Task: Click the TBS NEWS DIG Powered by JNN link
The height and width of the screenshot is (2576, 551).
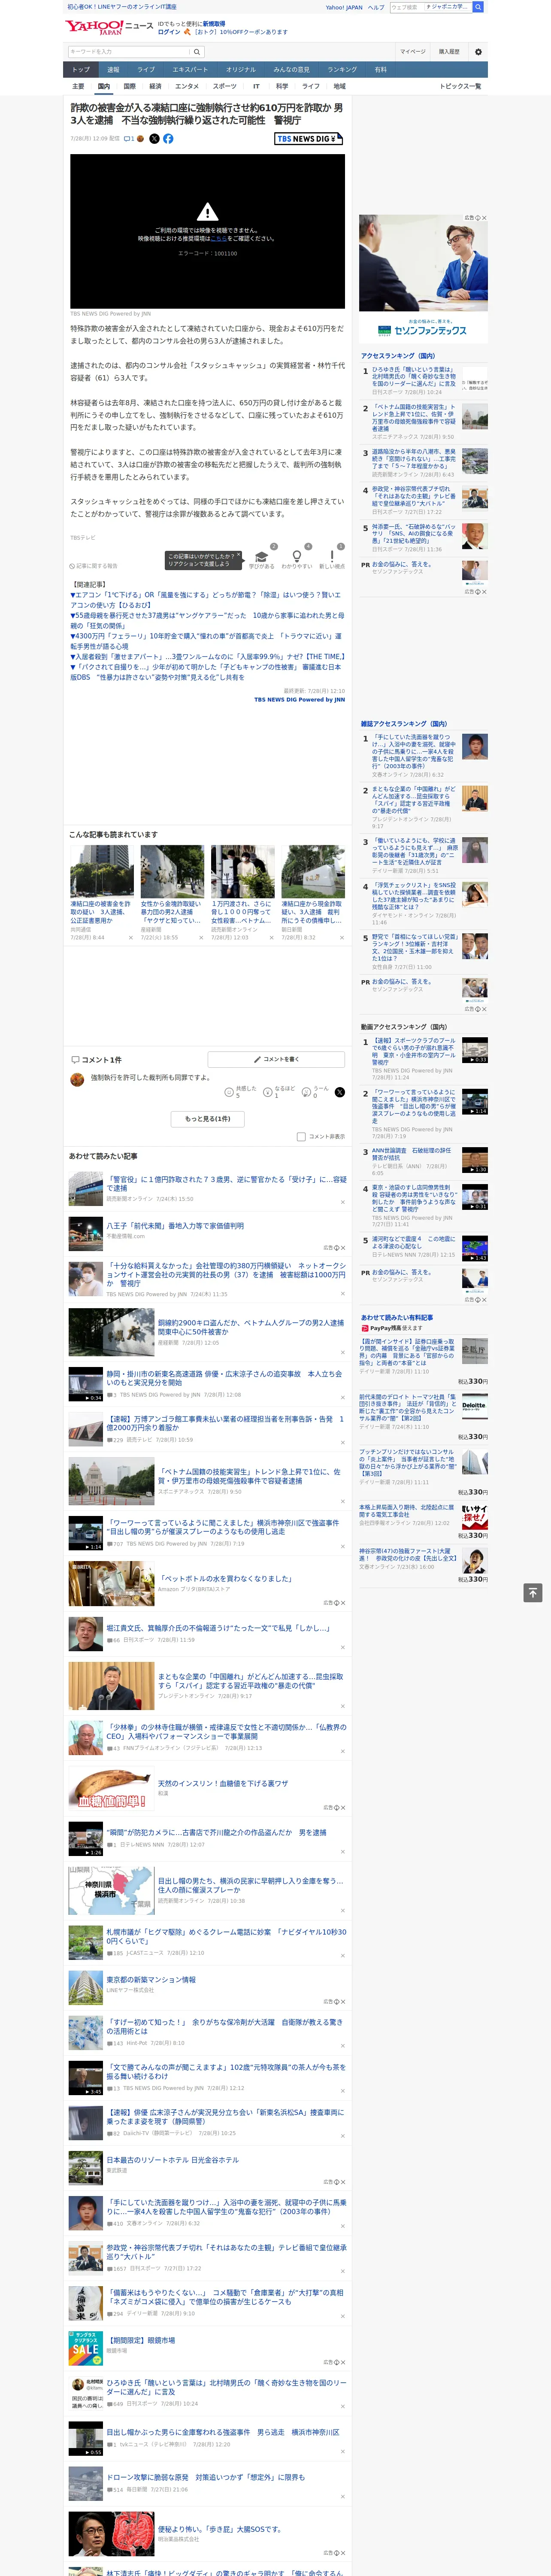Action: point(299,699)
